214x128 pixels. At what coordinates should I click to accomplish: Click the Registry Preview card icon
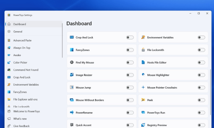tap(143, 125)
